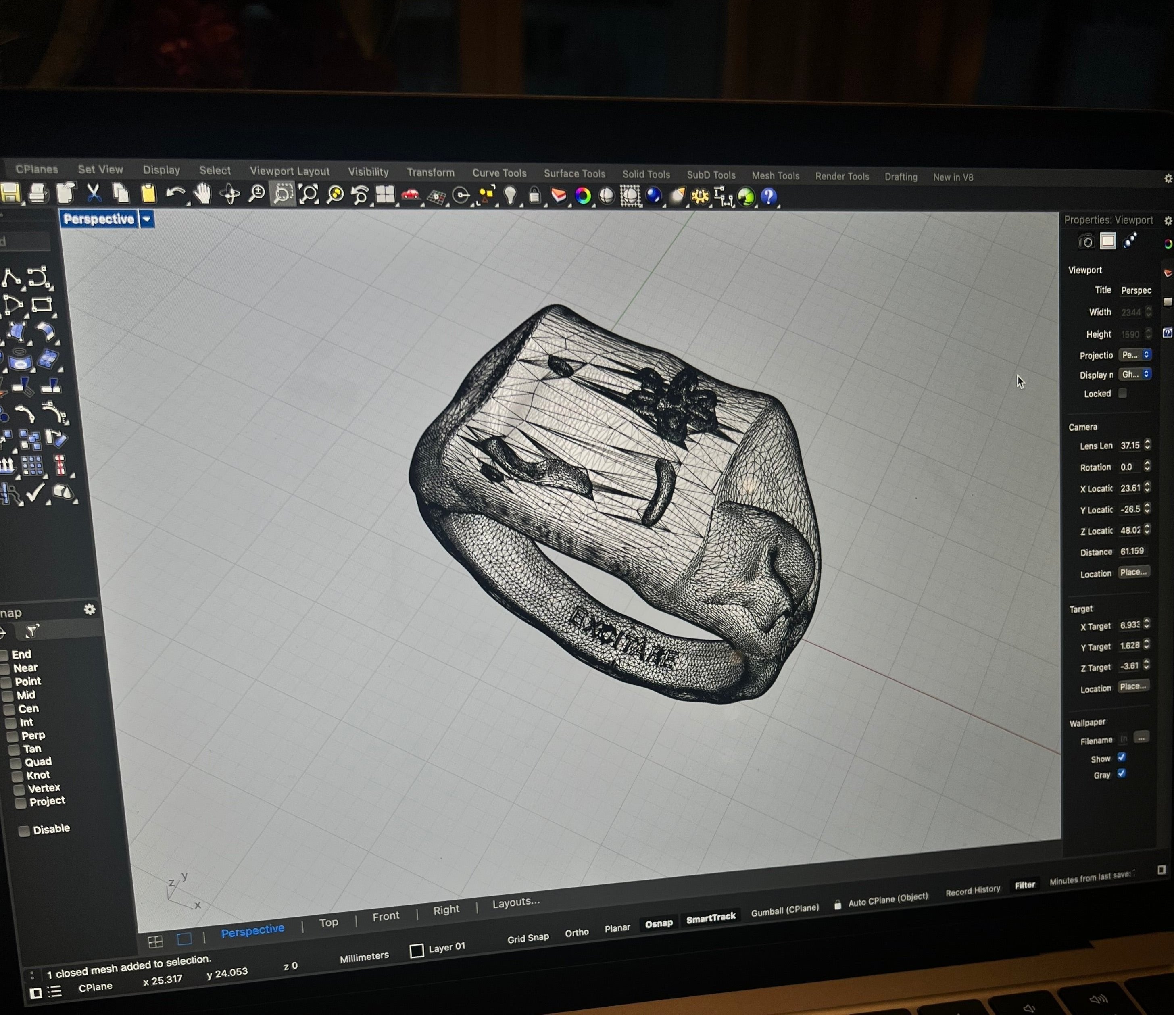Click the Print icon in toolbar
Viewport: 1174px width, 1015px height.
38,193
